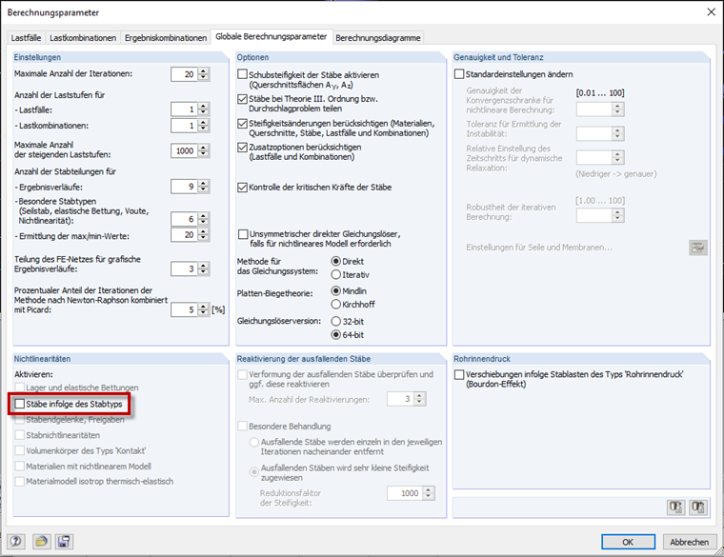Click the Besondere Stabtypen spinner
This screenshot has height=557, width=724.
(203, 219)
